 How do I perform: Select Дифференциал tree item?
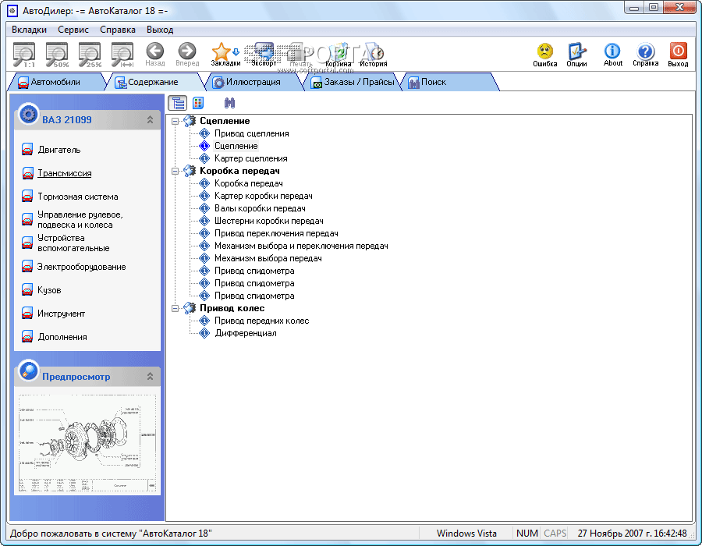246,333
